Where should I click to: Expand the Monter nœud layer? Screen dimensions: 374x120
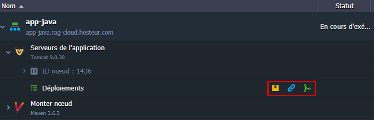8,107
